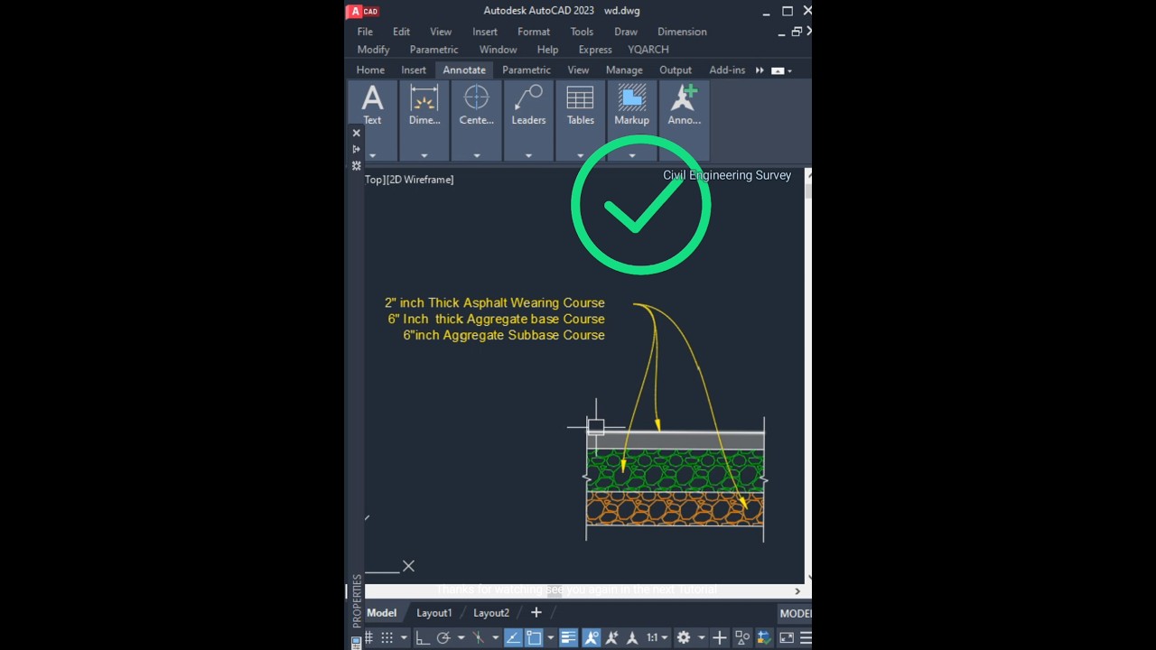Click the MODEL space button in status bar
Viewport: 1156px width, 650px height.
(796, 613)
